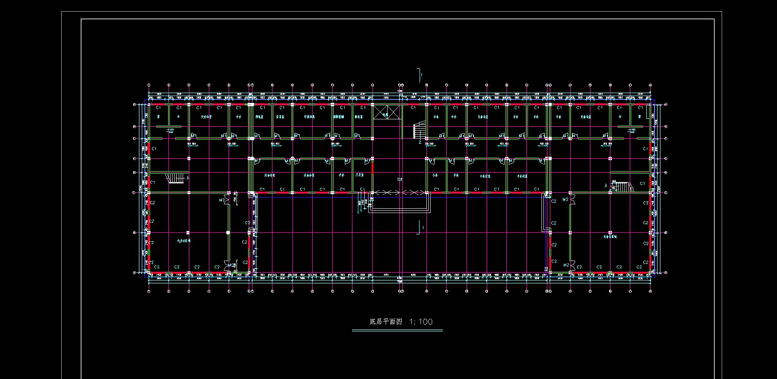
Task: Click the upper C1 window label on left exterior wall
Action: [x=154, y=148]
